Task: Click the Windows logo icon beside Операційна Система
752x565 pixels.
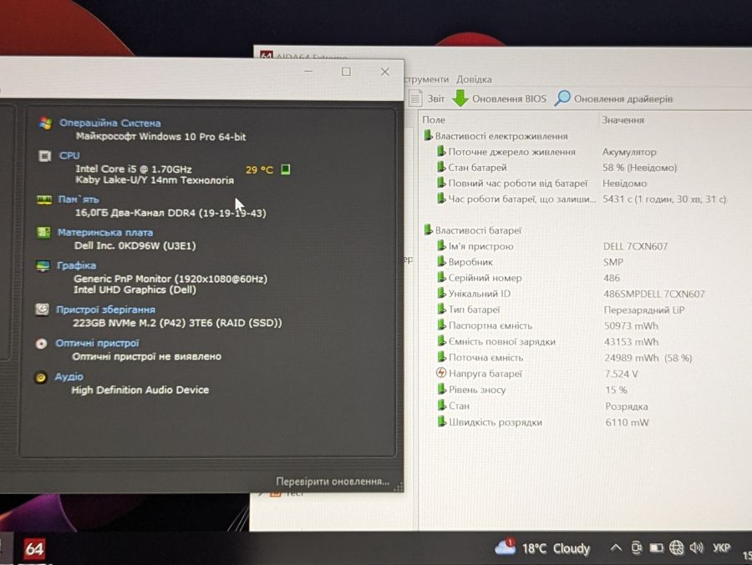Action: coord(46,124)
